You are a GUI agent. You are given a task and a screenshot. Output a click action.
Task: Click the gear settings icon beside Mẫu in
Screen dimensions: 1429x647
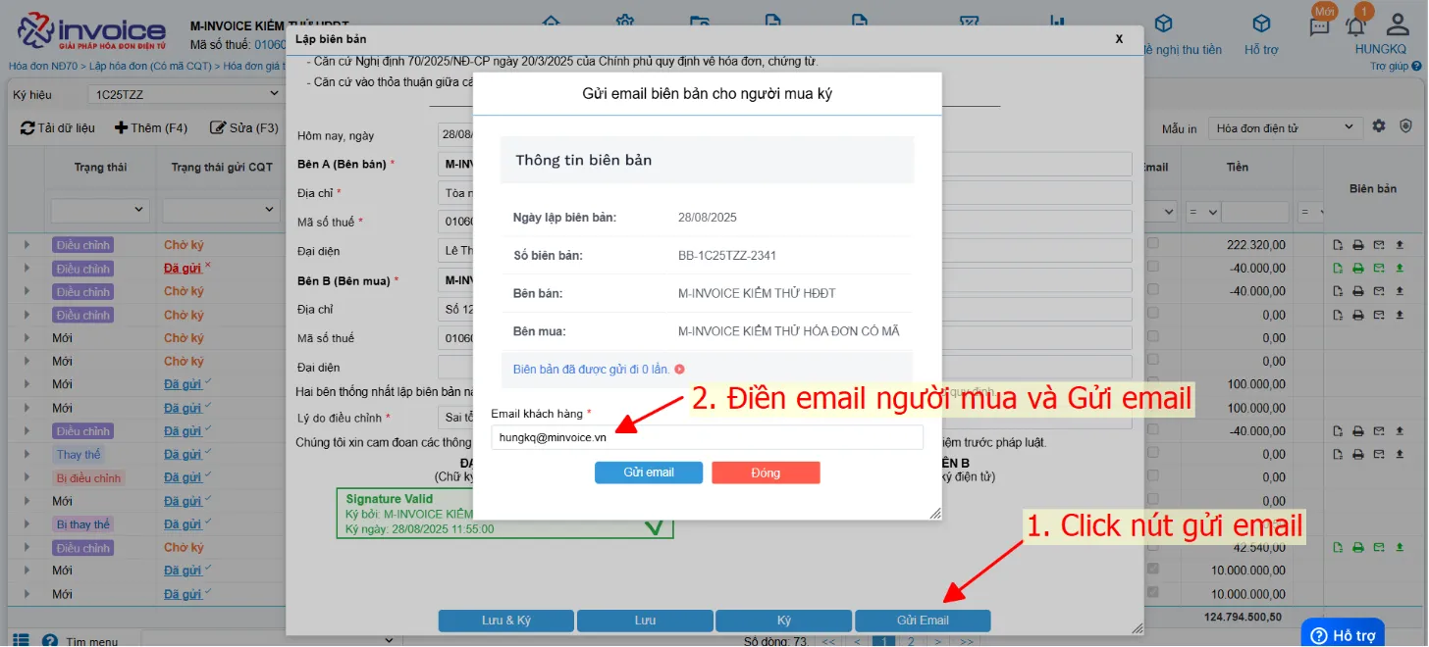pos(1379,126)
